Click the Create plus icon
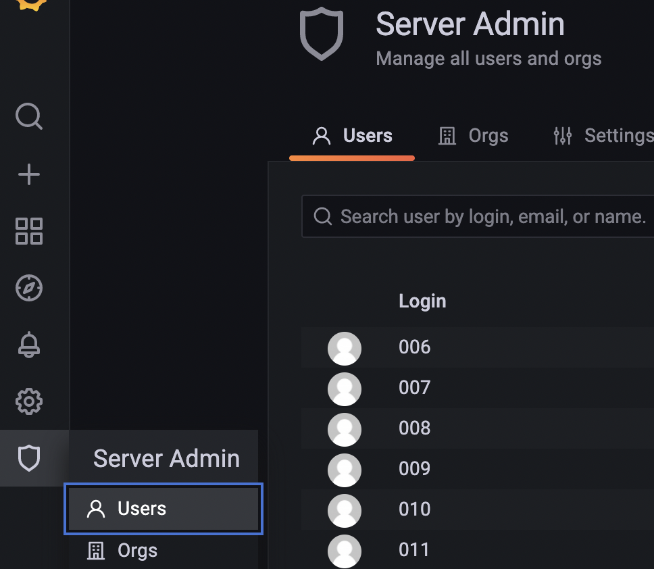Image resolution: width=654 pixels, height=569 pixels. (28, 174)
